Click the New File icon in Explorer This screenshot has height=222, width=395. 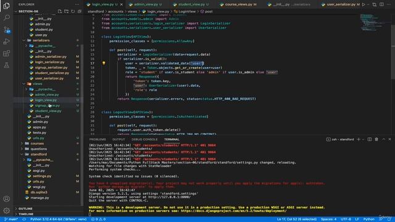(60, 11)
